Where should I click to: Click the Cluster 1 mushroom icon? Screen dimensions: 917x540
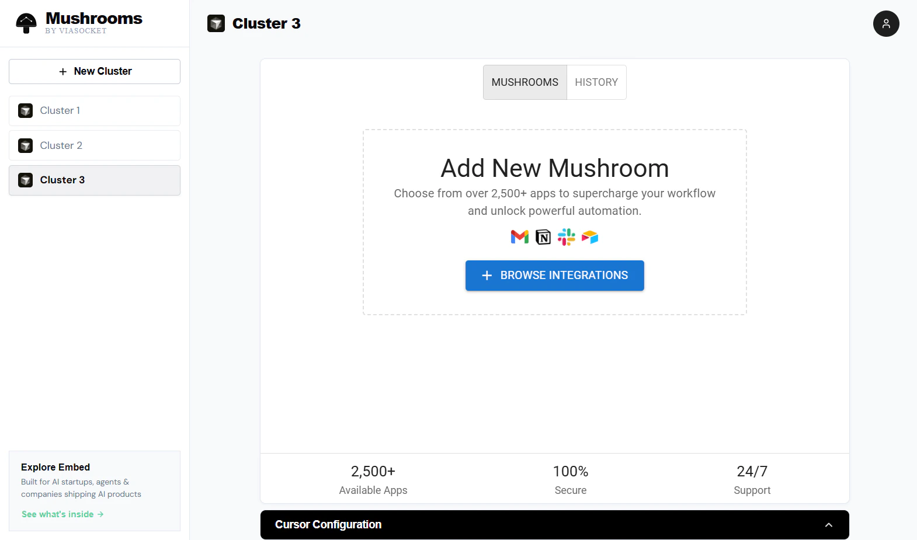(x=25, y=110)
